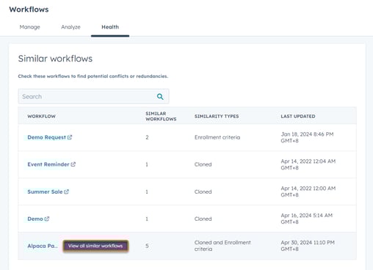Open external link icon beside Demo Request
This screenshot has height=270, width=373.
coord(70,137)
